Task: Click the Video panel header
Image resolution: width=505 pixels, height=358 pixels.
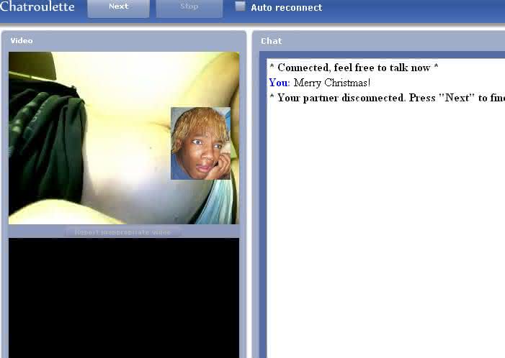Action: 22,41
